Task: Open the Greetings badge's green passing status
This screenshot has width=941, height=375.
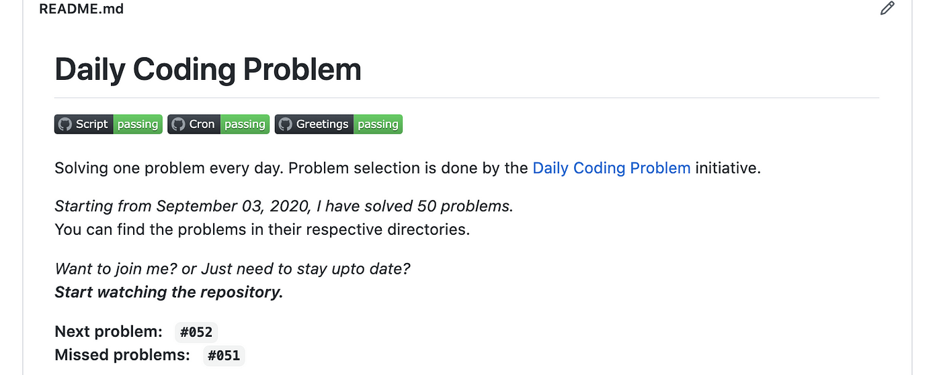Action: click(x=378, y=124)
